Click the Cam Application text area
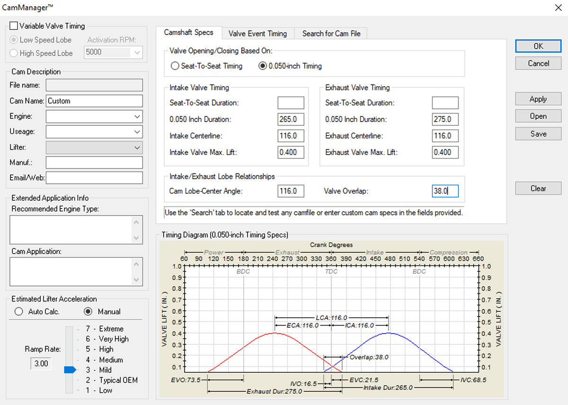Viewport: 568px width, 405px height. coord(76,272)
